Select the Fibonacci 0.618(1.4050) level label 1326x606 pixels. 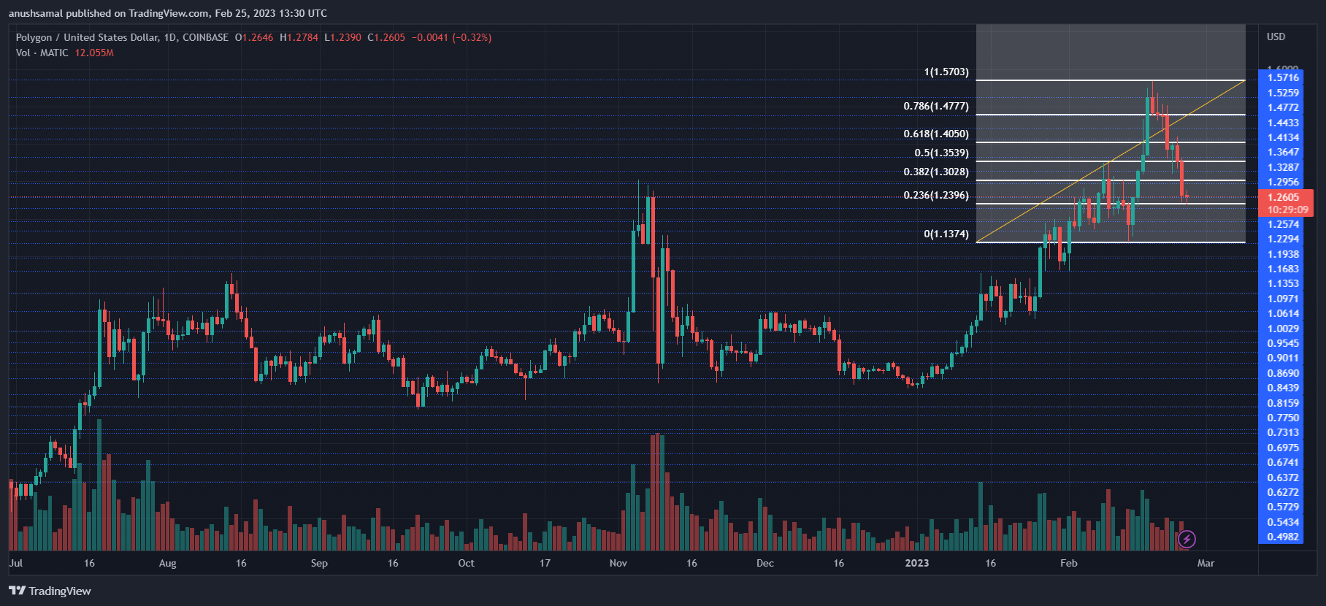pos(936,134)
